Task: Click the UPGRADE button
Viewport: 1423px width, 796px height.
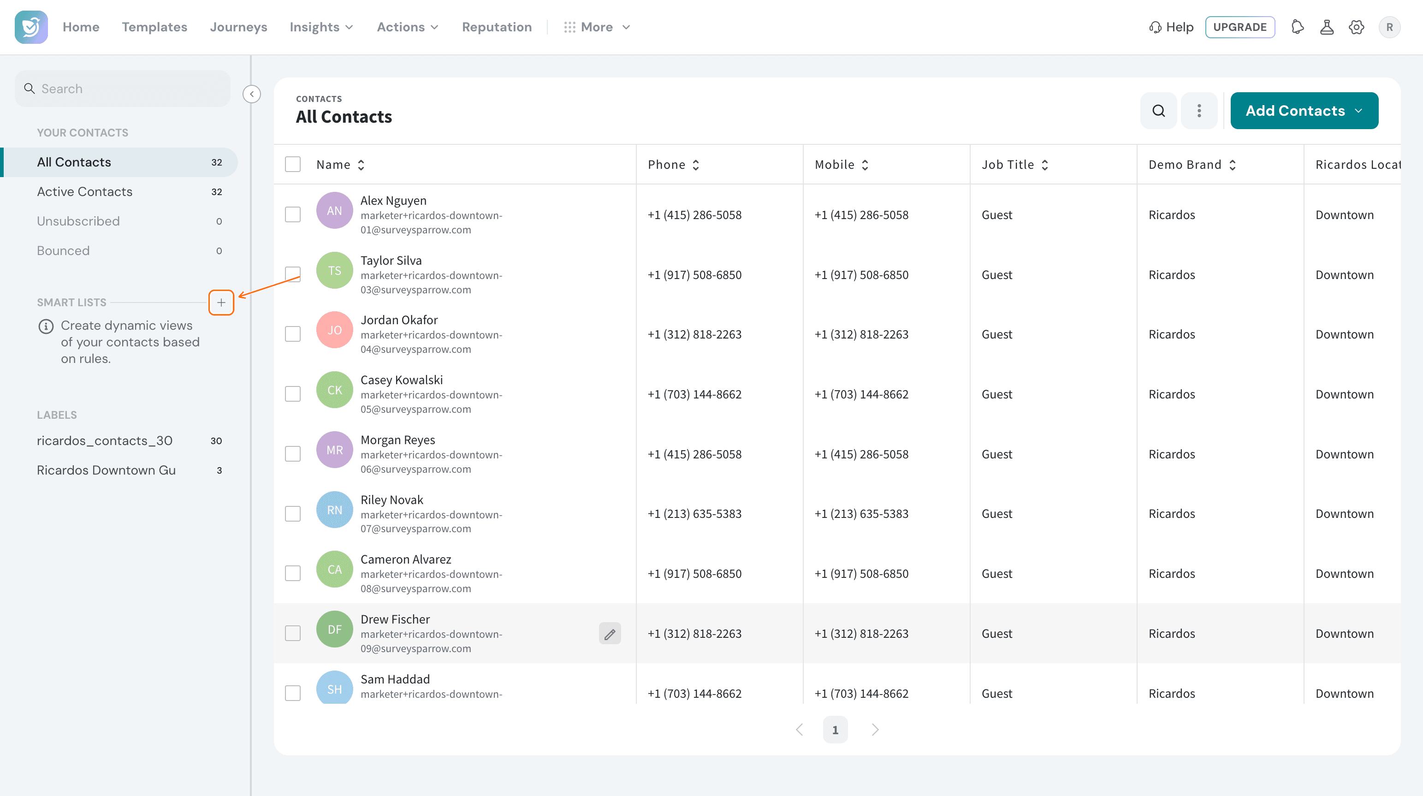Action: click(x=1239, y=27)
